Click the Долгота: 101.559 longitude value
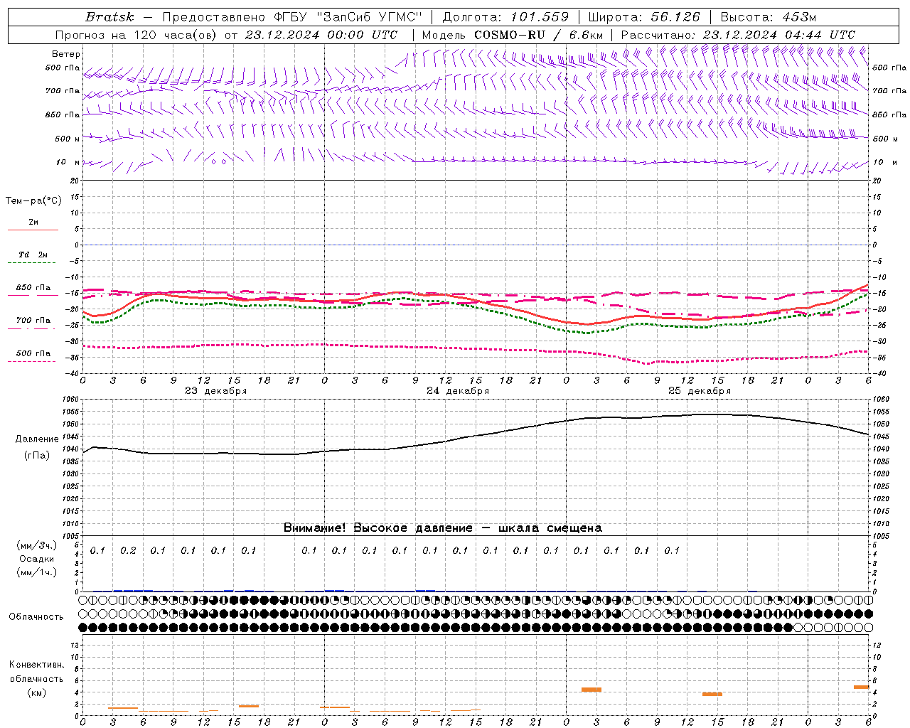 tap(505, 17)
